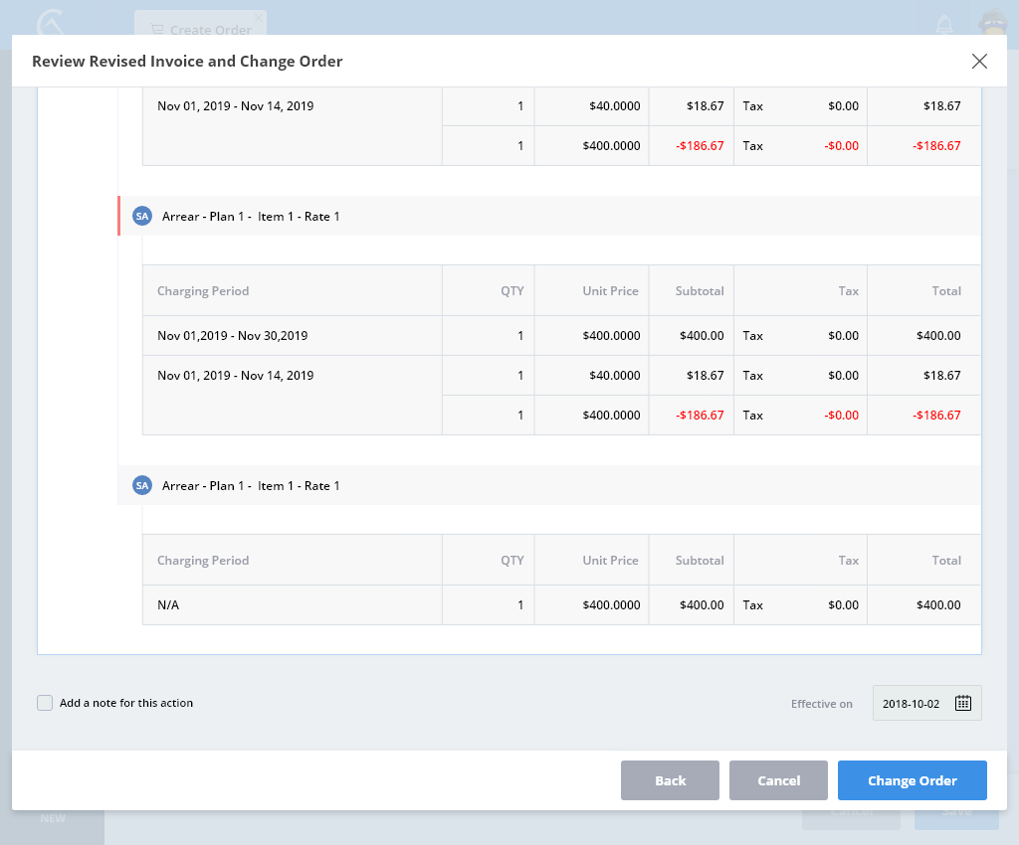The image size is (1019, 845).
Task: Click the Effective on date field showing 2018-10-02
Action: click(912, 703)
